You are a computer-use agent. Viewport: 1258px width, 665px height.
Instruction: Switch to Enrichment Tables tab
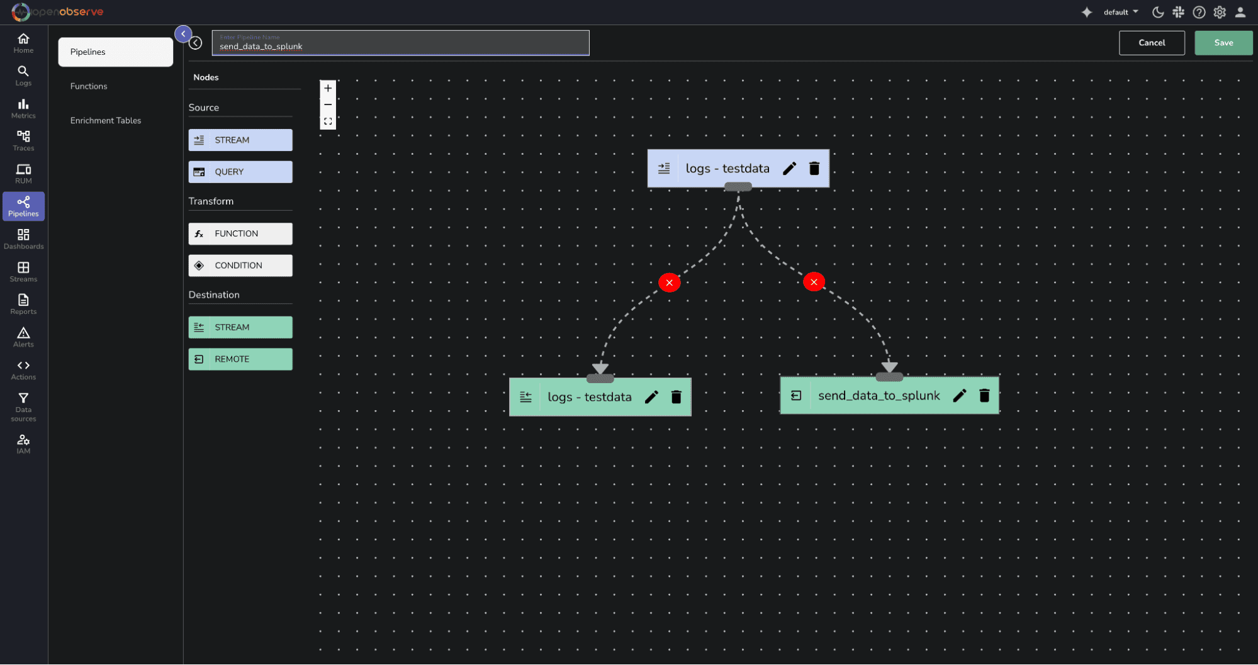tap(106, 121)
